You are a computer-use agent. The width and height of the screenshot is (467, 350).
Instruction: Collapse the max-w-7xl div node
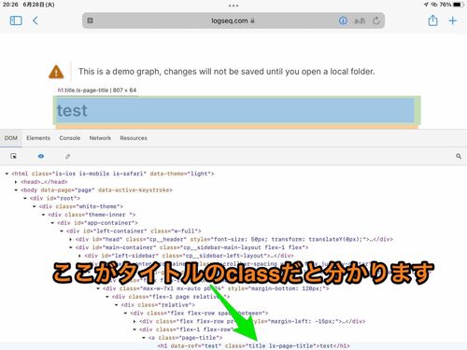(x=98, y=288)
